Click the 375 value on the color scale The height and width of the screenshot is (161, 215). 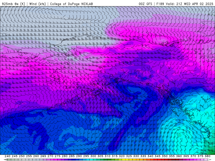(200, 156)
